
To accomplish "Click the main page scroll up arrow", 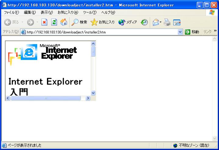I will click(x=214, y=38).
